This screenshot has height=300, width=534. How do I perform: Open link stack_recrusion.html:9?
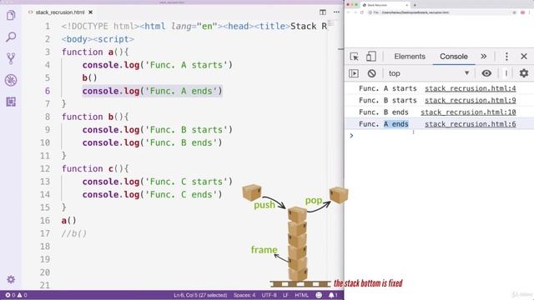coord(471,100)
